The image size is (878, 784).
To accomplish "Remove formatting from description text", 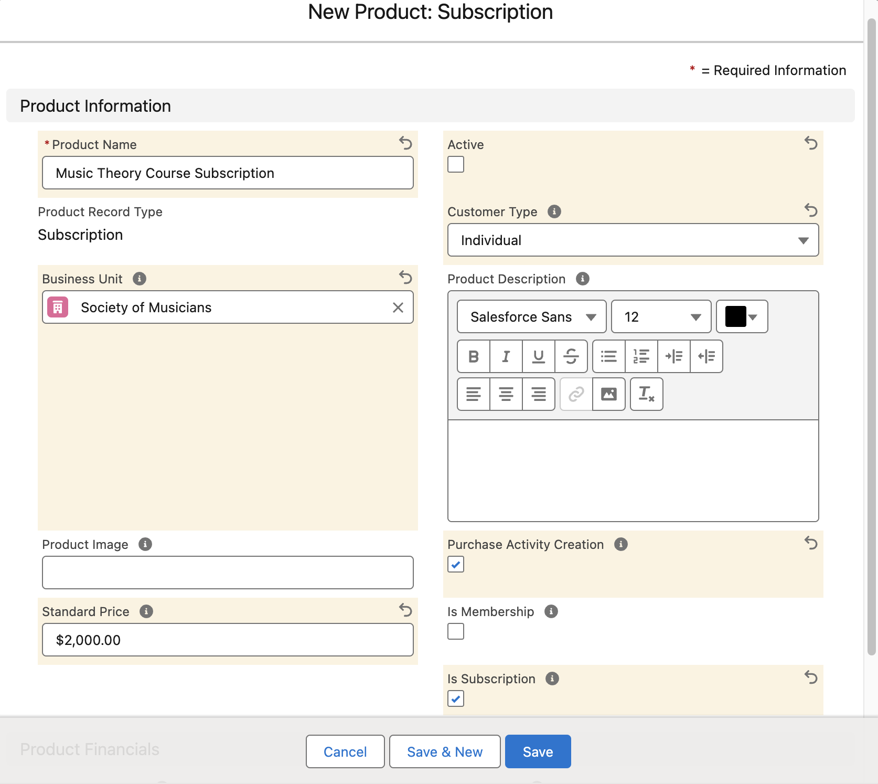I will pyautogui.click(x=647, y=394).
